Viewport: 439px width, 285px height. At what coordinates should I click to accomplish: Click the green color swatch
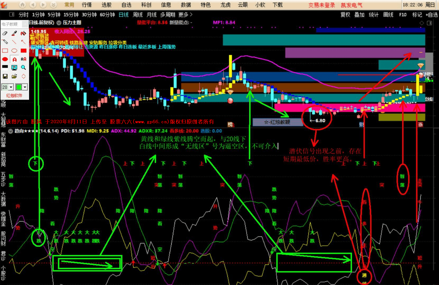coord(19,87)
